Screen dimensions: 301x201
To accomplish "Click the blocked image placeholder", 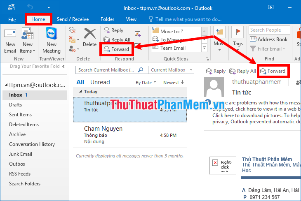I will [x=223, y=165].
